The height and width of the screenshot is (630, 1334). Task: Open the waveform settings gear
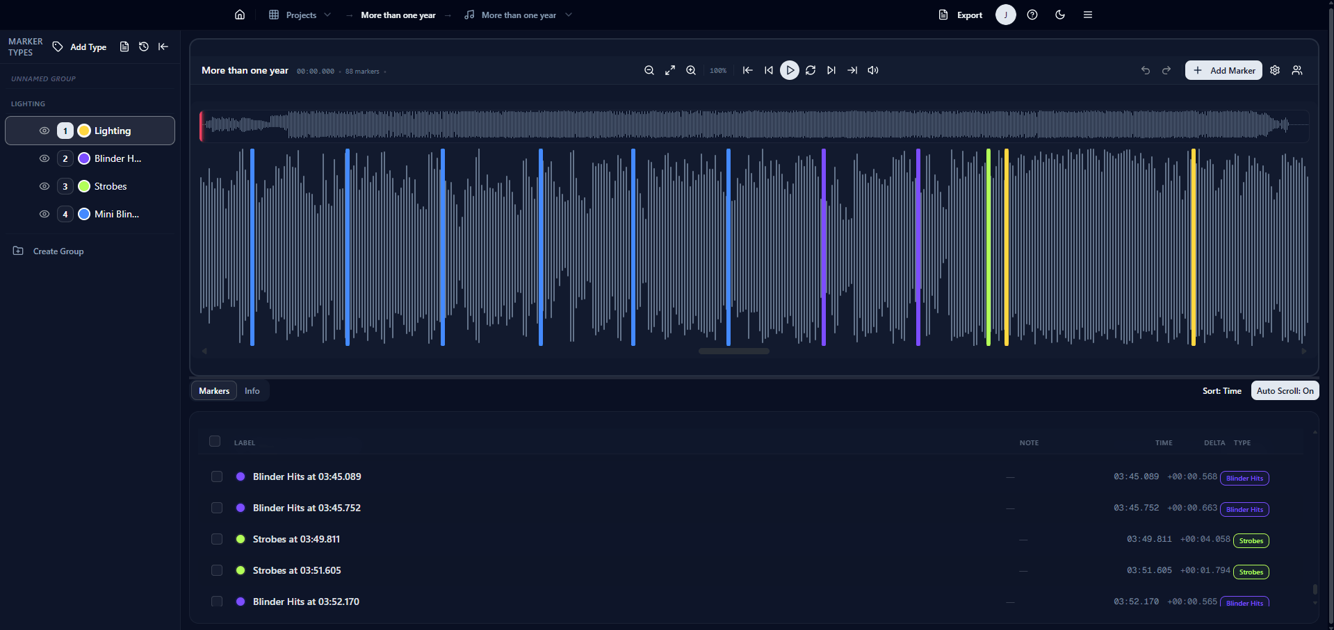tap(1275, 70)
